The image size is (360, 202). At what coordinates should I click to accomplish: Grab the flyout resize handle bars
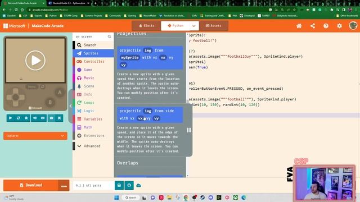pos(189,130)
